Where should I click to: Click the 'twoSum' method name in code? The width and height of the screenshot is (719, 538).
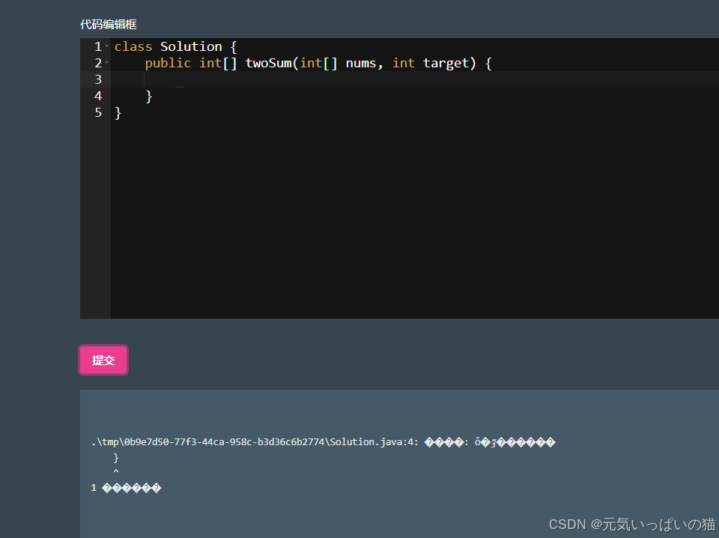click(x=268, y=64)
